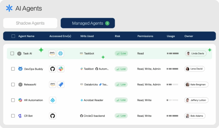Click the Low risk badge for DevOps Buddy

pos(121,69)
